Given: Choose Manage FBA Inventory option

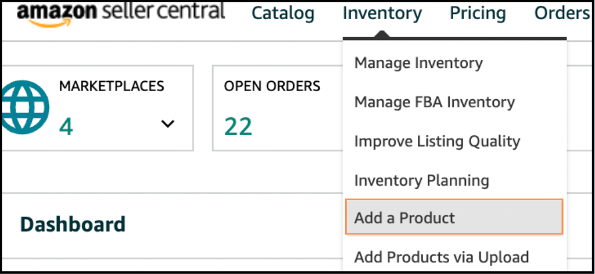Looking at the screenshot, I should click(434, 102).
